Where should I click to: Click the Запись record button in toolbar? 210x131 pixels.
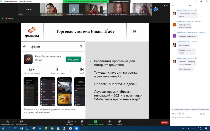(109, 122)
